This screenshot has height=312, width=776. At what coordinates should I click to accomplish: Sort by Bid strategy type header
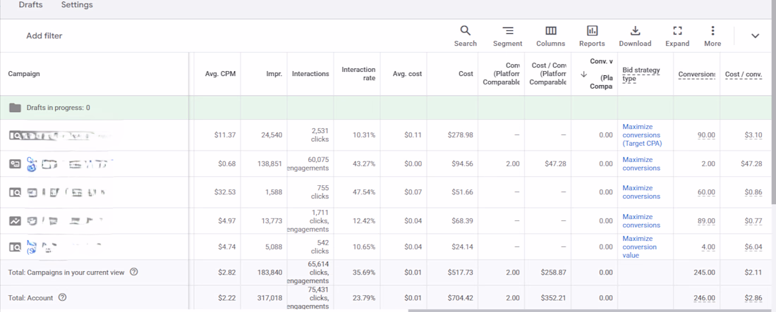641,74
